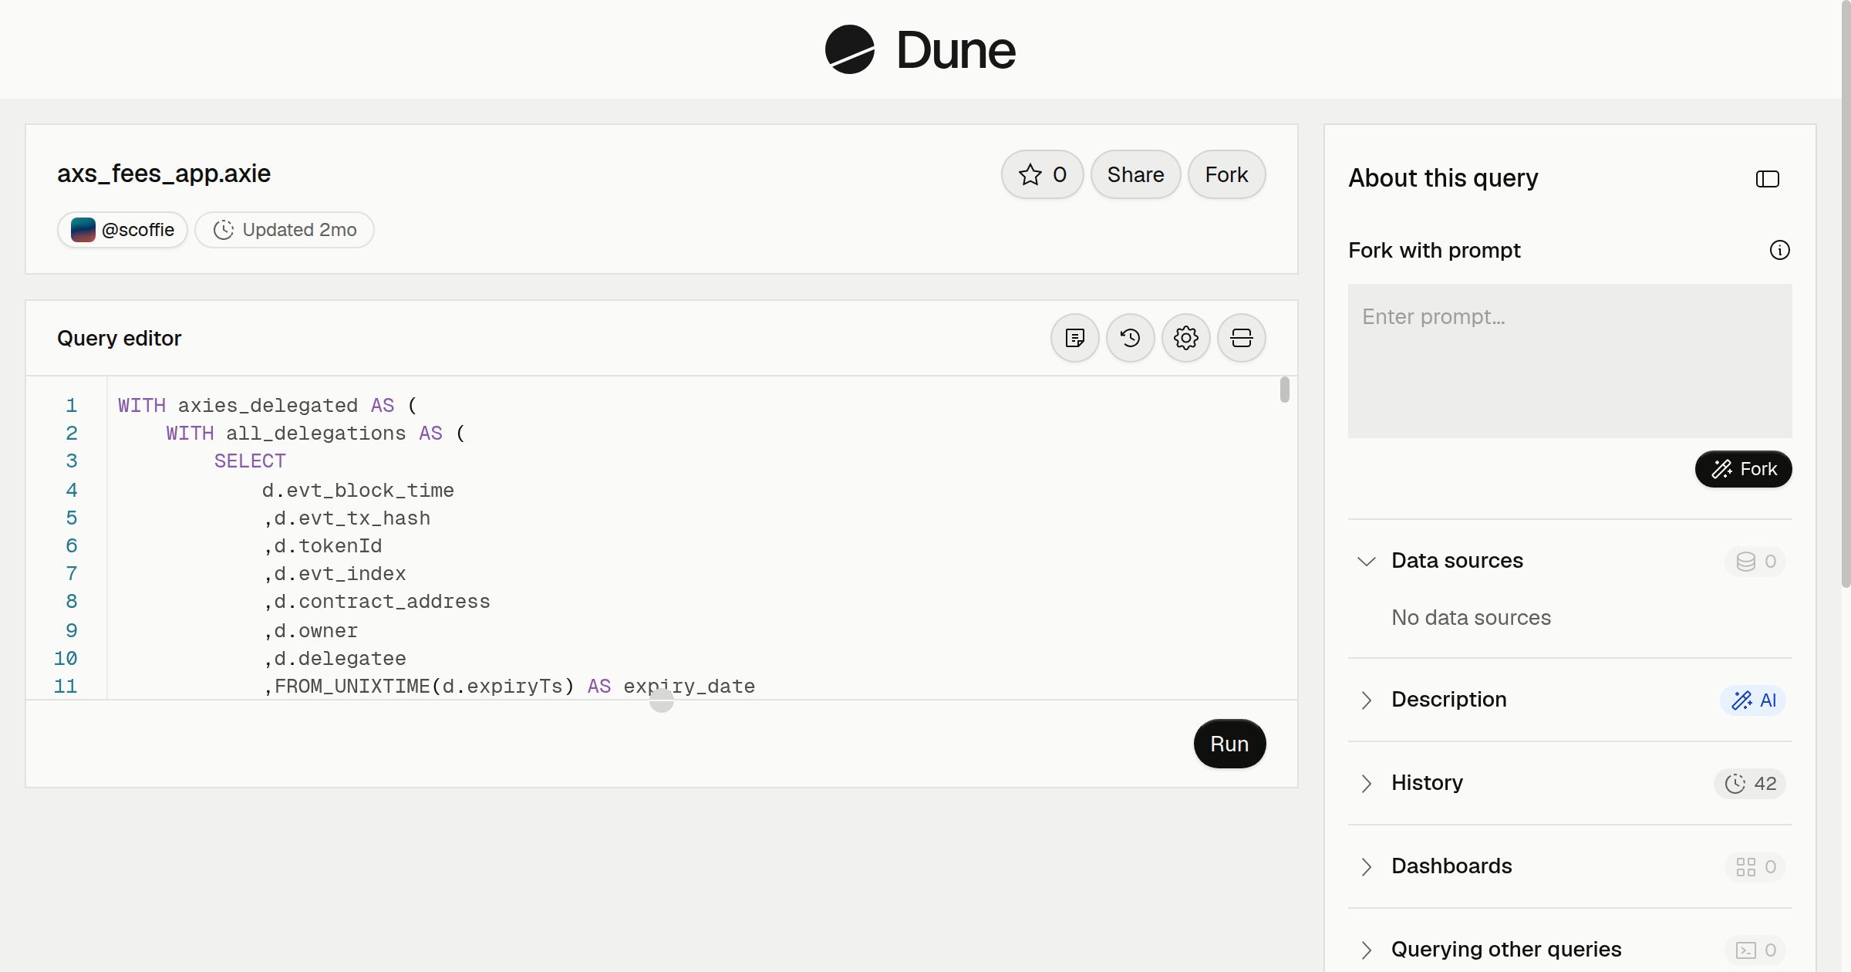Click code line ',d.evt_tx_hash'
The width and height of the screenshot is (1851, 972).
[346, 518]
